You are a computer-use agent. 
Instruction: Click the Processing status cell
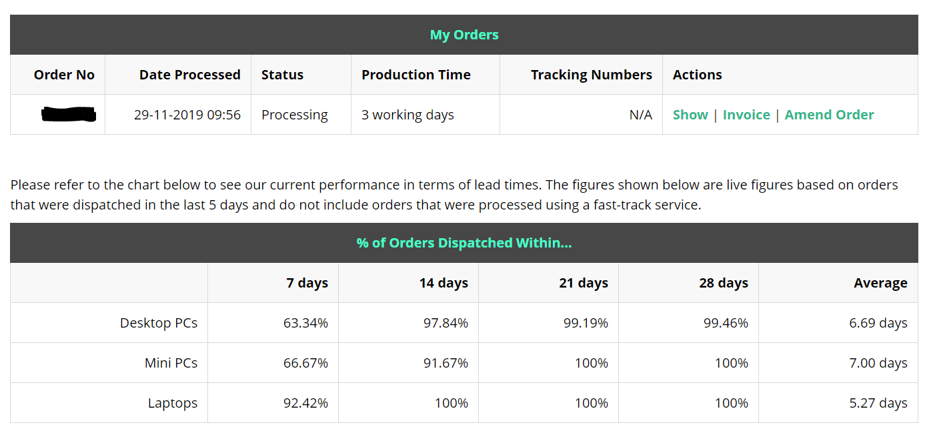click(x=294, y=115)
